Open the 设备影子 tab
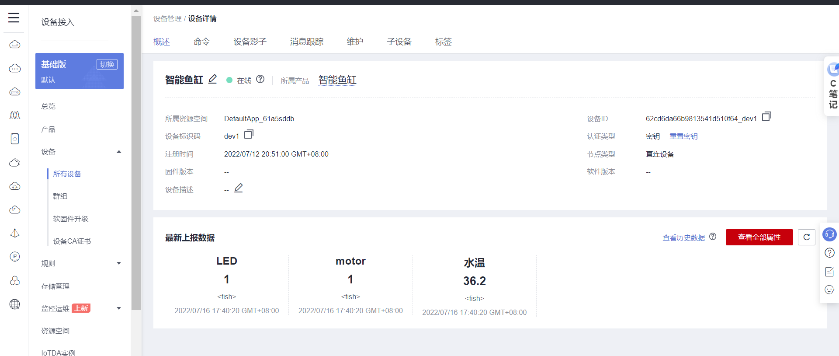The height and width of the screenshot is (356, 839). coord(250,42)
